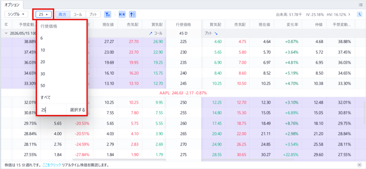Click call ask price 13.10
366x169 pixels.
tap(134, 84)
